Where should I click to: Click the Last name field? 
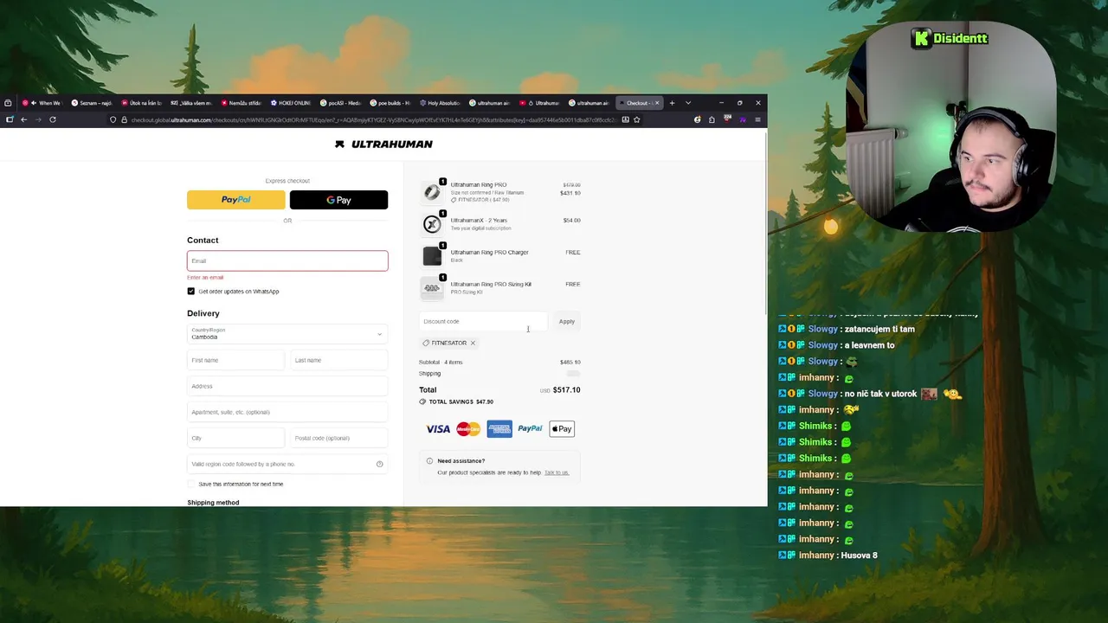[x=338, y=360]
